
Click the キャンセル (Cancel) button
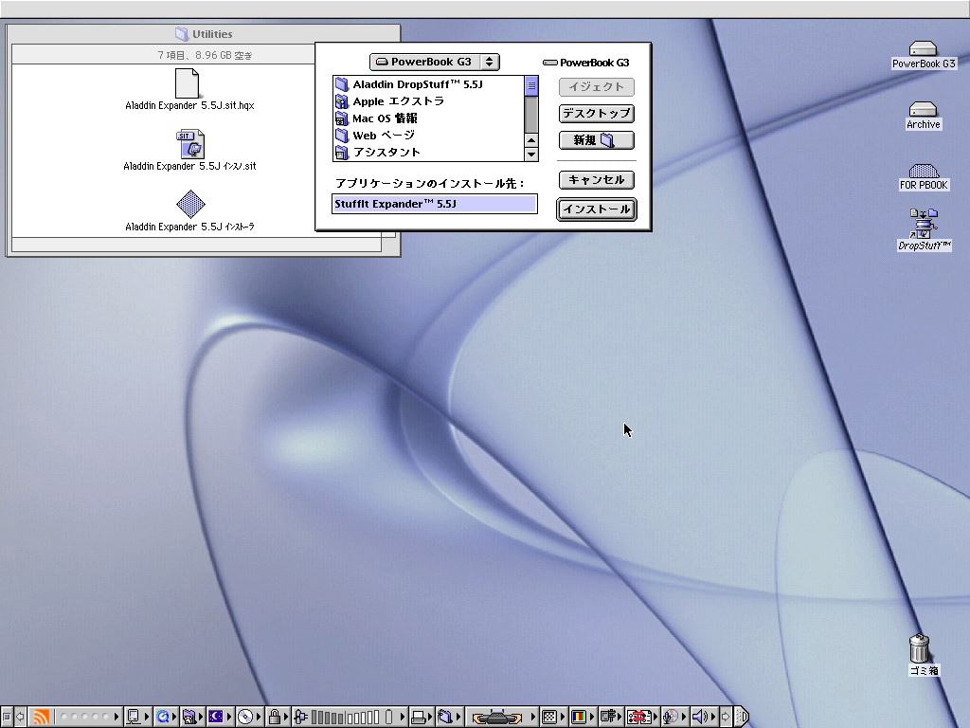coord(597,179)
